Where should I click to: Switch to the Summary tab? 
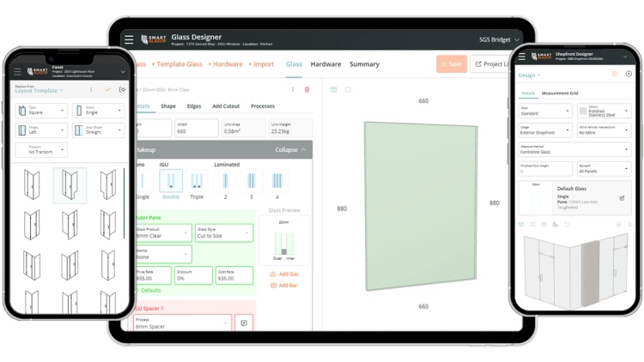364,64
